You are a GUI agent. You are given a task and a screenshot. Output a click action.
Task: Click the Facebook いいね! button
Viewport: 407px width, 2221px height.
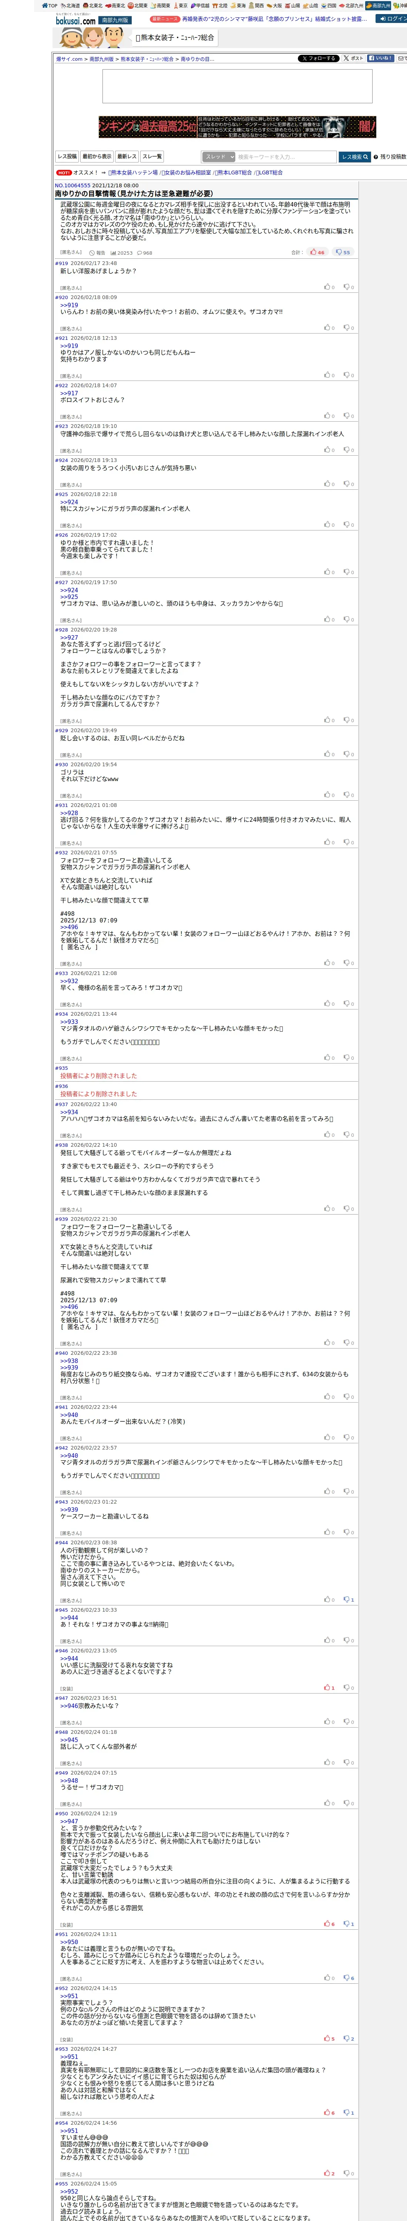pos(381,58)
